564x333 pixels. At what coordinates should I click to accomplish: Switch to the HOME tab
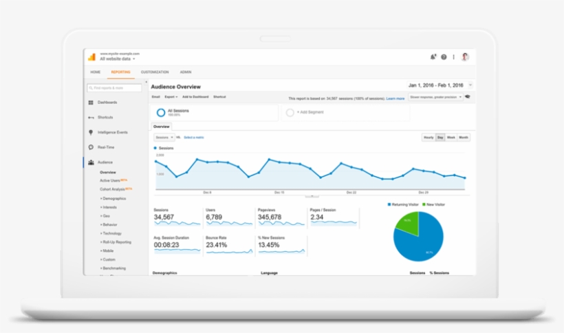point(96,72)
